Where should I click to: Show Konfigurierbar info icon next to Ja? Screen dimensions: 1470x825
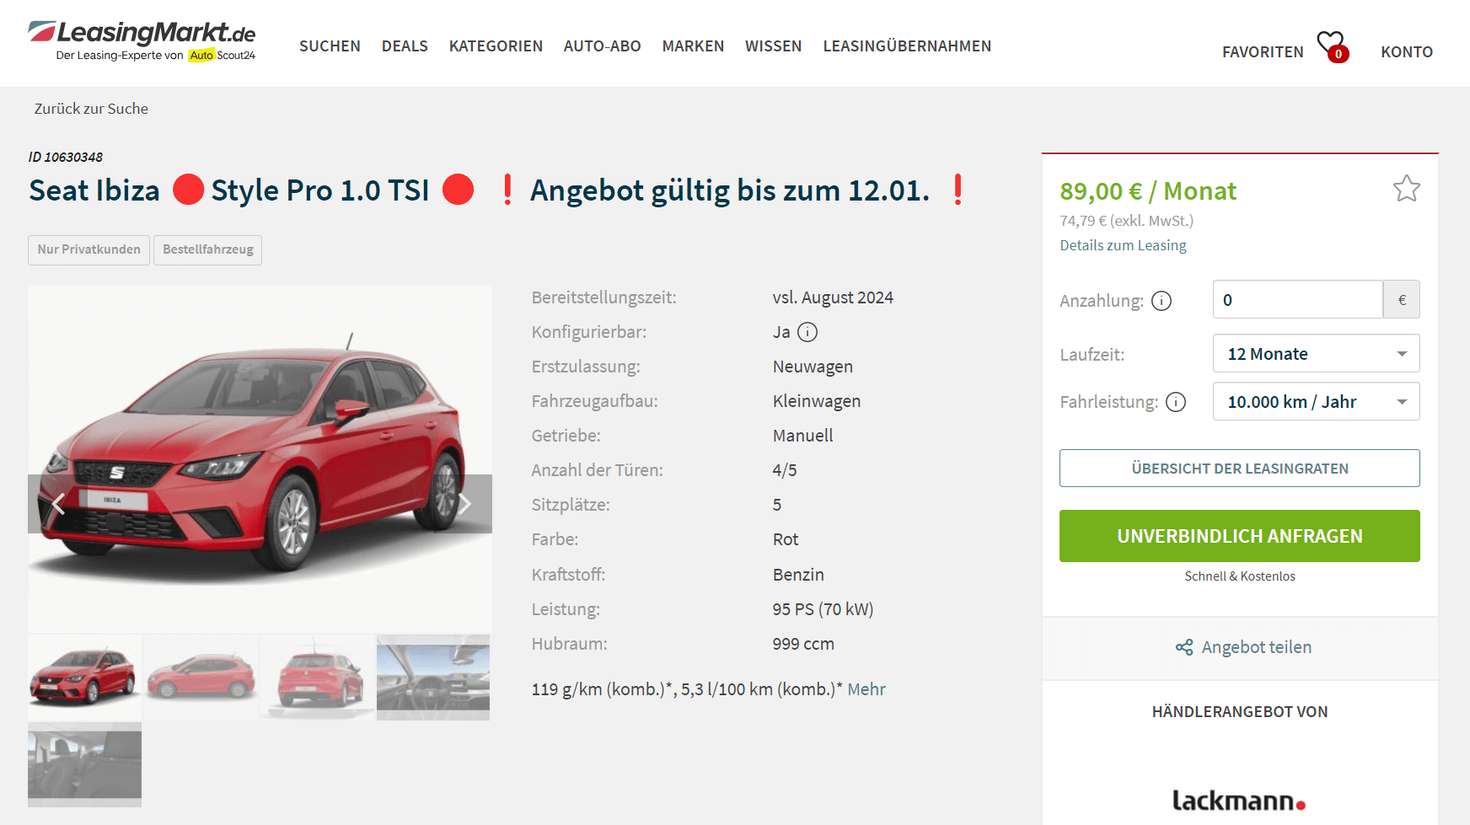click(x=807, y=332)
